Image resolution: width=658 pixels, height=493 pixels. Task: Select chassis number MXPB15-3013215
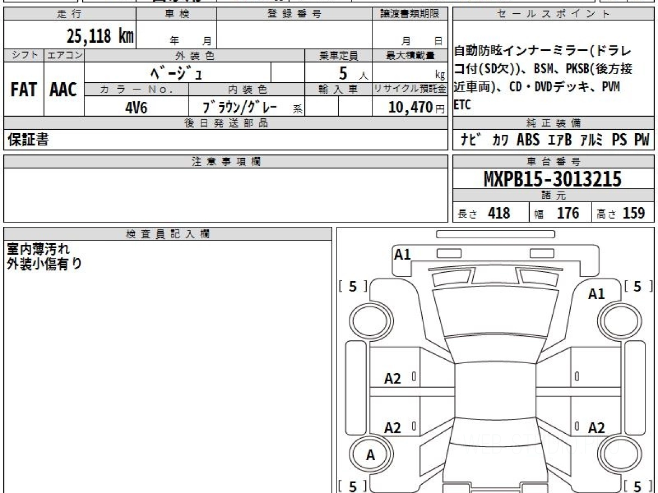[x=553, y=179]
